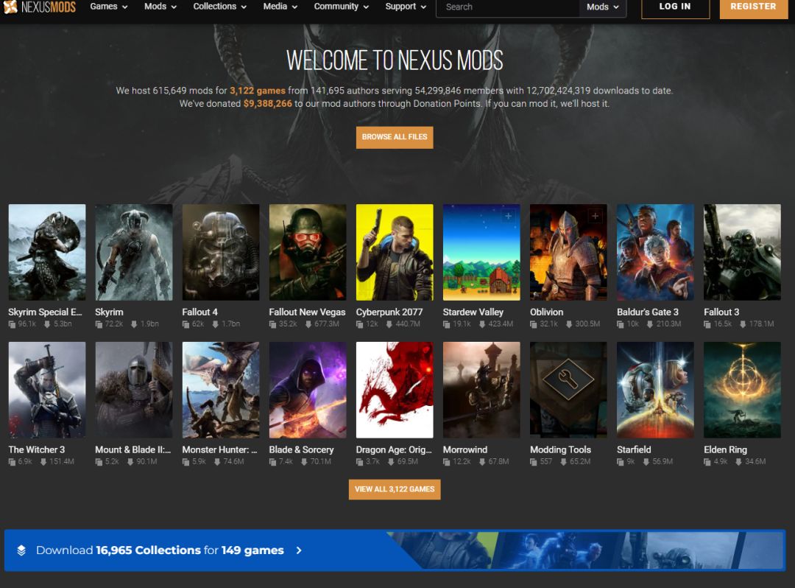Click Mount & Blade II downloads icon

[x=130, y=462]
